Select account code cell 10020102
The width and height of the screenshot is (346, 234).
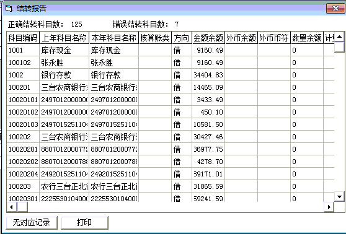pos(23,112)
